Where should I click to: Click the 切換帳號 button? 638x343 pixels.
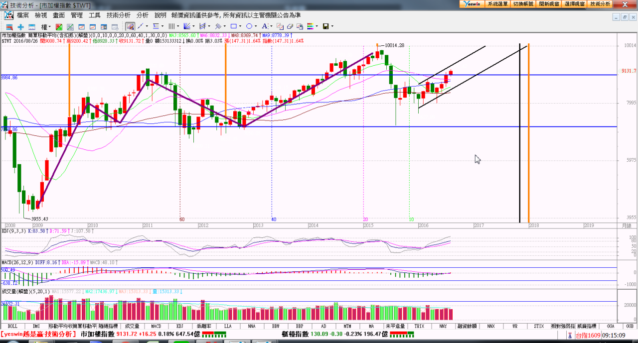point(523,3)
